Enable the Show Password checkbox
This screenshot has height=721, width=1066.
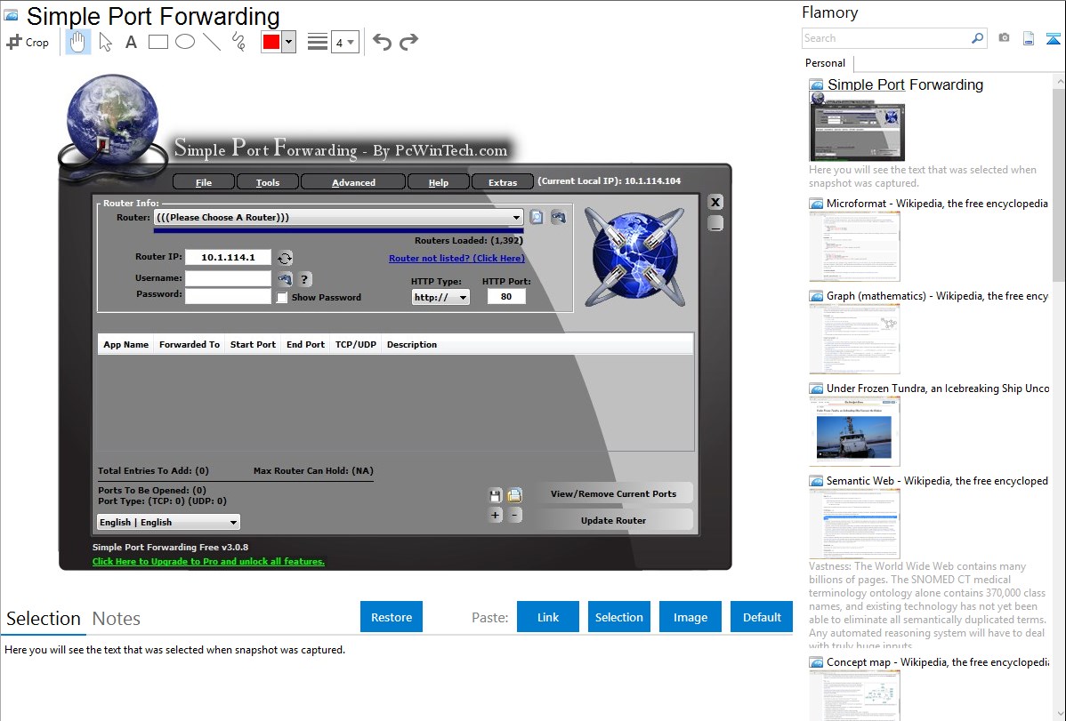click(282, 298)
